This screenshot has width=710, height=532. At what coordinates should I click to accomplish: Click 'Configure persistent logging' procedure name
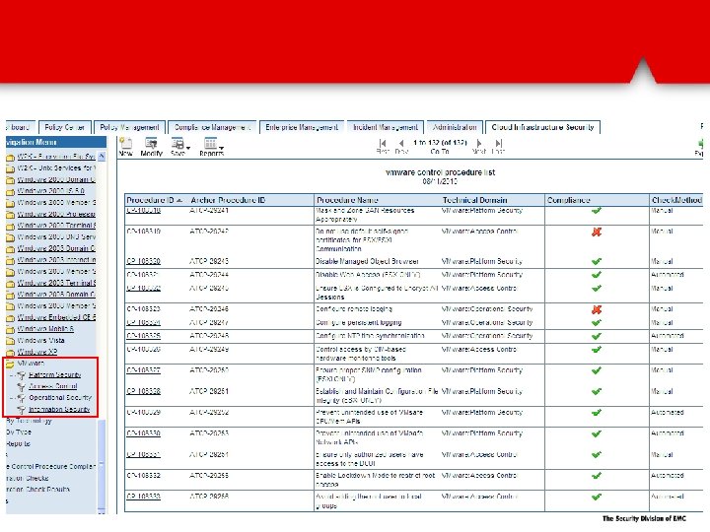(x=359, y=323)
